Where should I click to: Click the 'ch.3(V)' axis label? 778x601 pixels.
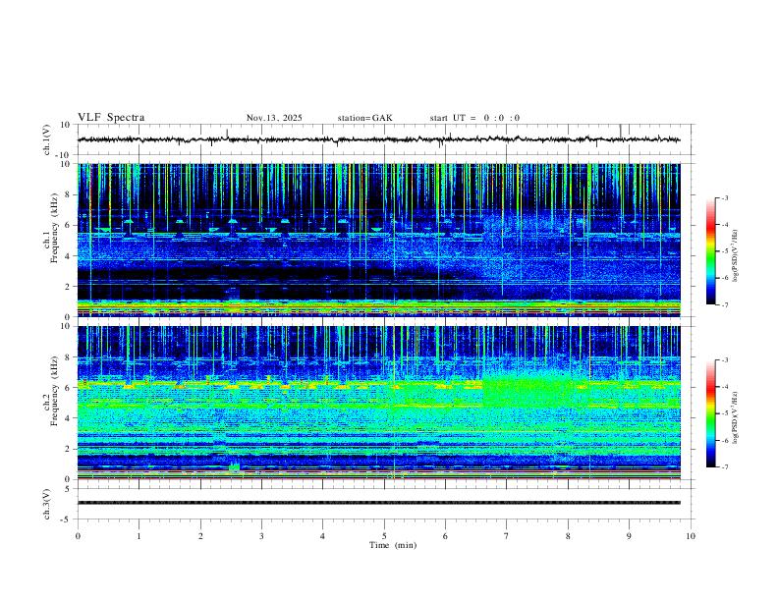coord(47,505)
